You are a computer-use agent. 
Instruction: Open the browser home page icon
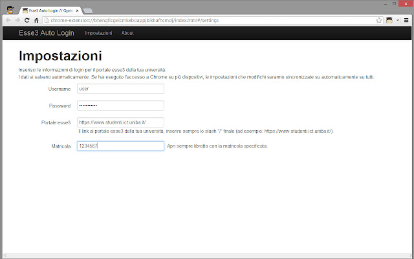pos(36,20)
